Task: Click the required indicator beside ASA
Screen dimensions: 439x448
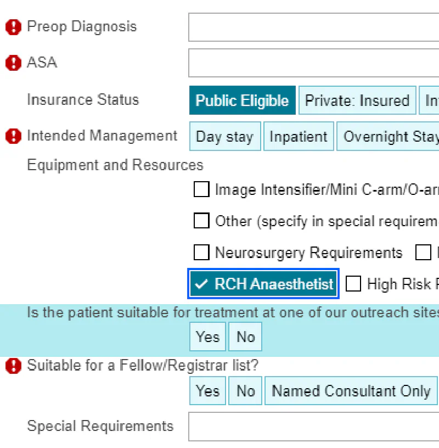Action: point(13,63)
